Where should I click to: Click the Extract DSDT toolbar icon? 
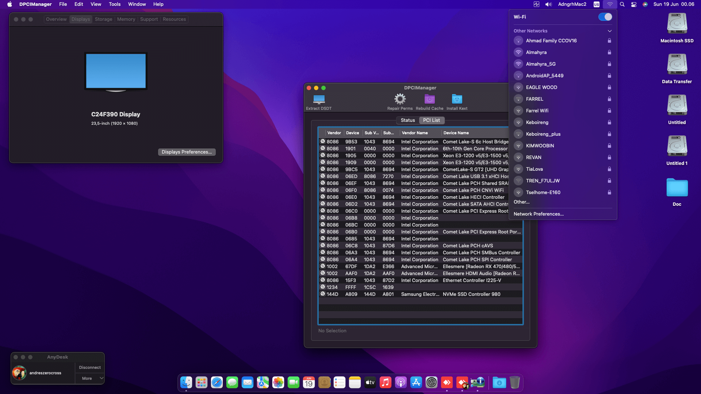pyautogui.click(x=319, y=99)
